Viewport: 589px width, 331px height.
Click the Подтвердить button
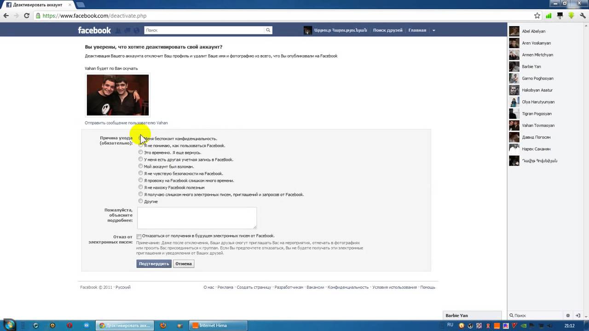154,263
